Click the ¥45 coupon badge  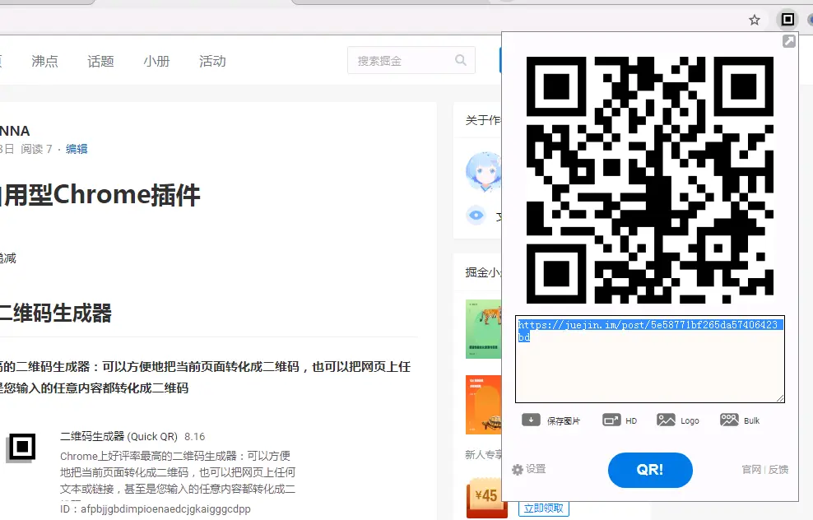[x=486, y=497]
